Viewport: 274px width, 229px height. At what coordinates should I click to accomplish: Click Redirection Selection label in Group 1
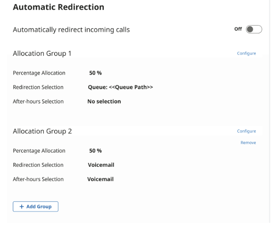[38, 87]
